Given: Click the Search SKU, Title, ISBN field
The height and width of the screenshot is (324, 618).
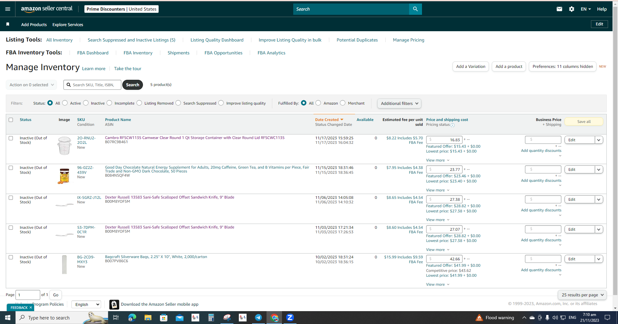Looking at the screenshot, I should point(92,85).
